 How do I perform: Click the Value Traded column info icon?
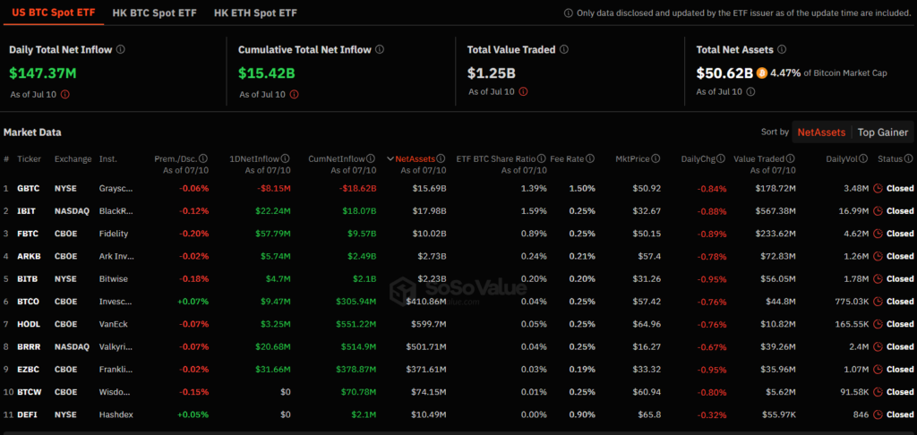click(791, 158)
